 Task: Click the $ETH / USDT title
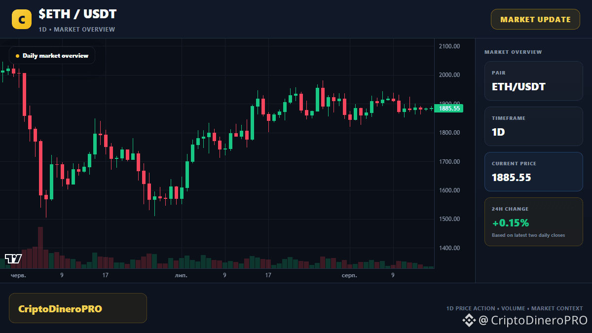click(78, 14)
